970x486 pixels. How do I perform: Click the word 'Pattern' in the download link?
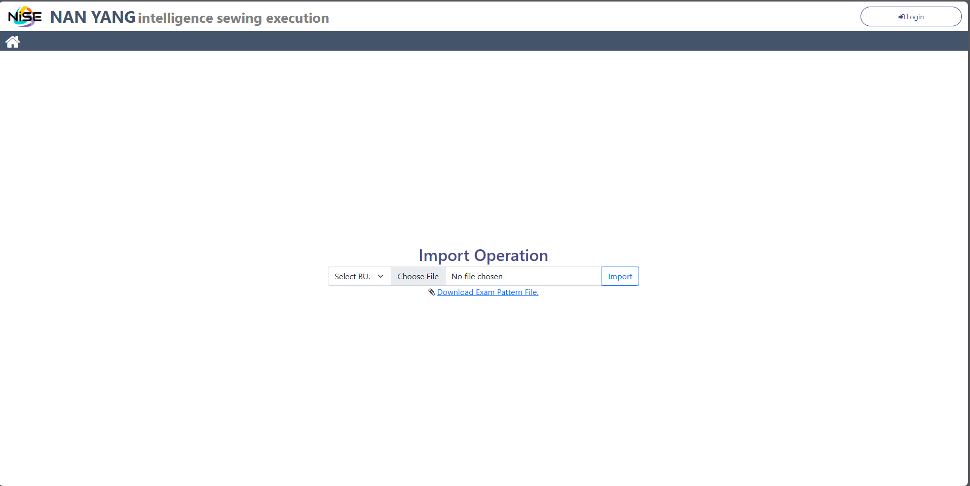[x=509, y=292]
